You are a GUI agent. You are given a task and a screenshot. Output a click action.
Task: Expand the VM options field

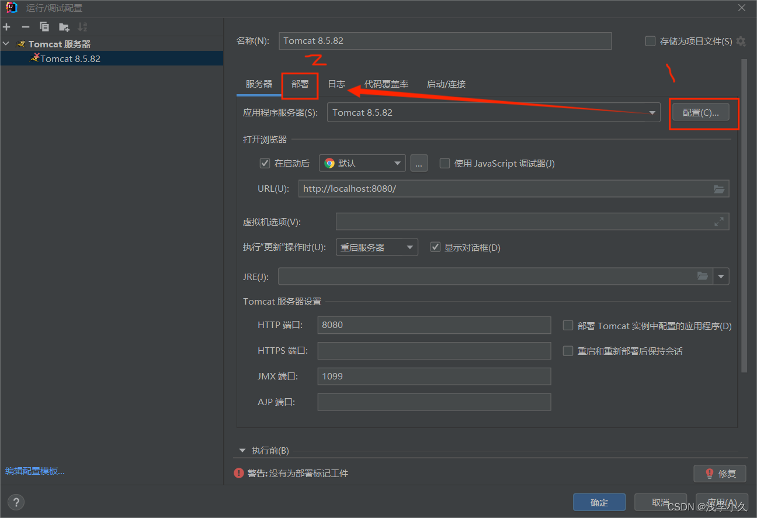(x=719, y=222)
